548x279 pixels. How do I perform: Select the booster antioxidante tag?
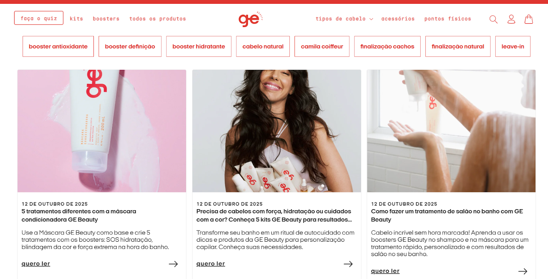pos(58,47)
